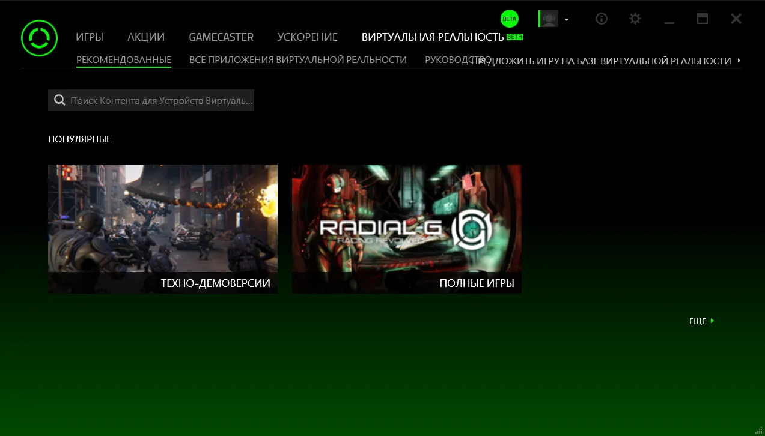The height and width of the screenshot is (436, 765).
Task: Click the arrow next to ПРЕДЛОЖИТЬ ИГРУ
Action: (739, 61)
